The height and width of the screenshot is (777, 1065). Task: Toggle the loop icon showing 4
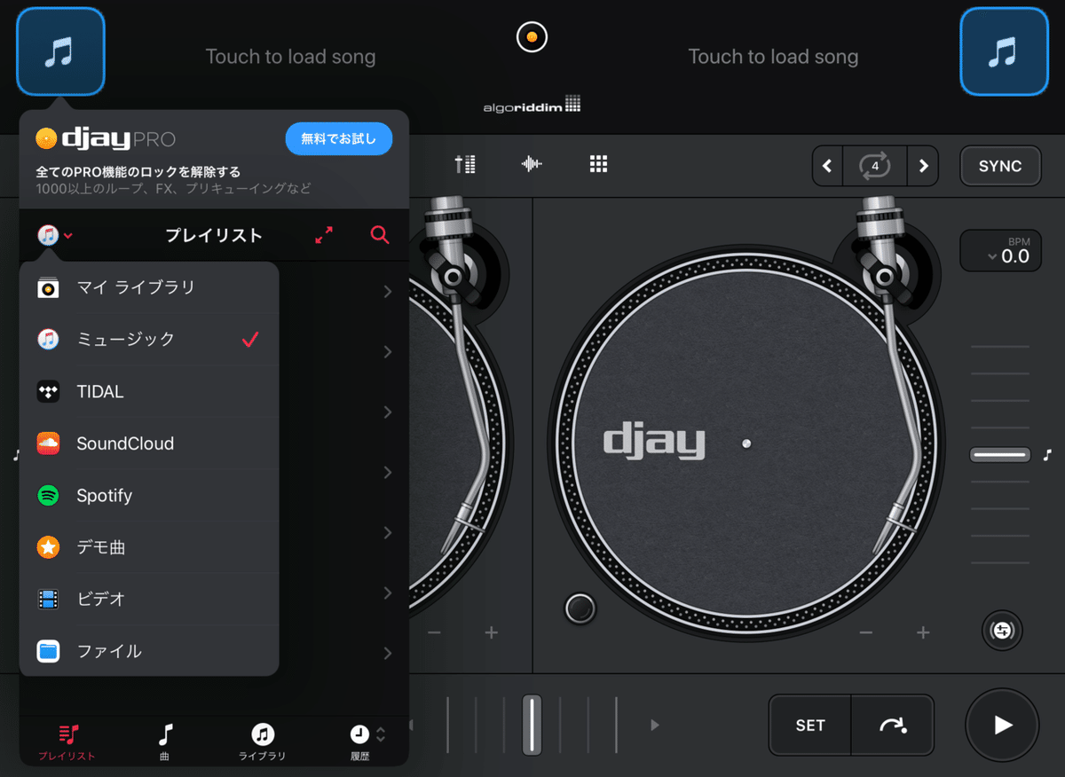pyautogui.click(x=874, y=166)
